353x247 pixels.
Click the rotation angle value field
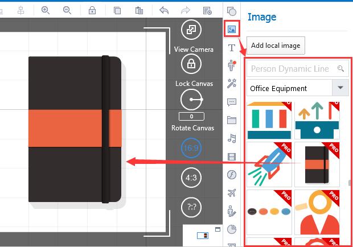click(191, 116)
